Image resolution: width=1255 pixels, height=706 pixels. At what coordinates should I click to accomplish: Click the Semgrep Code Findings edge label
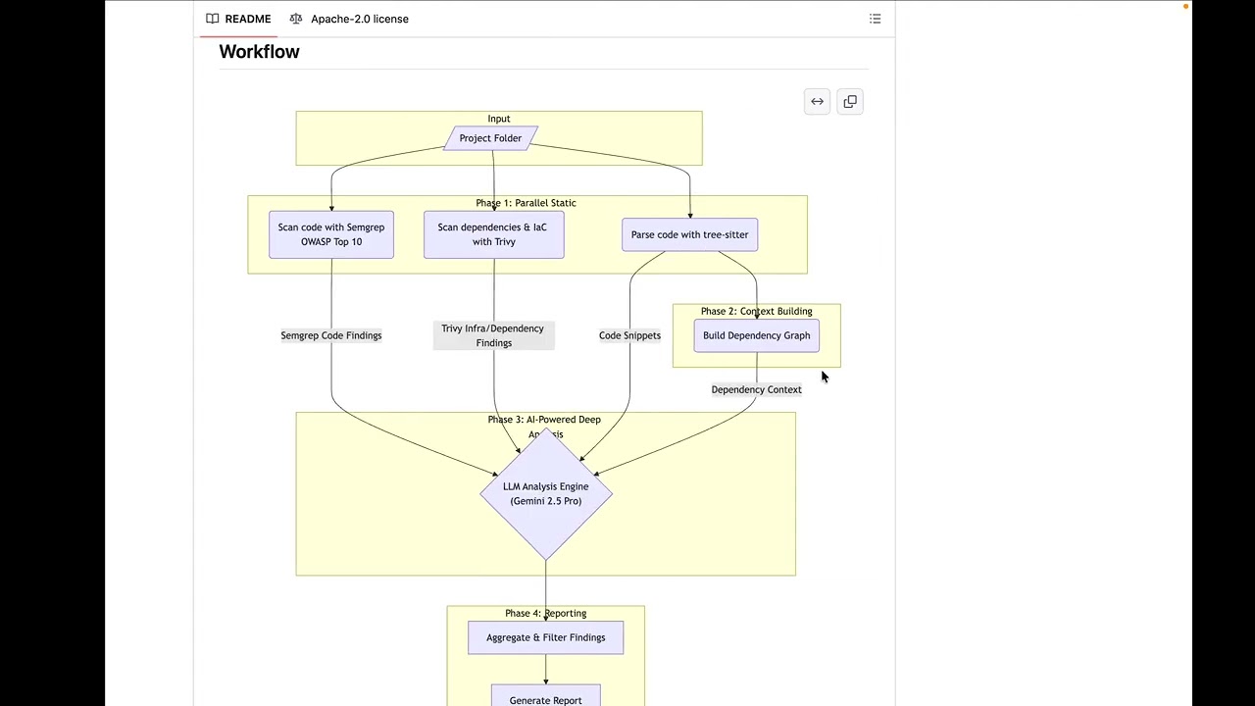click(331, 335)
